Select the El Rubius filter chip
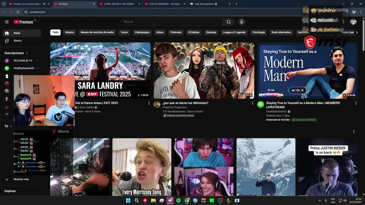 pos(194,32)
